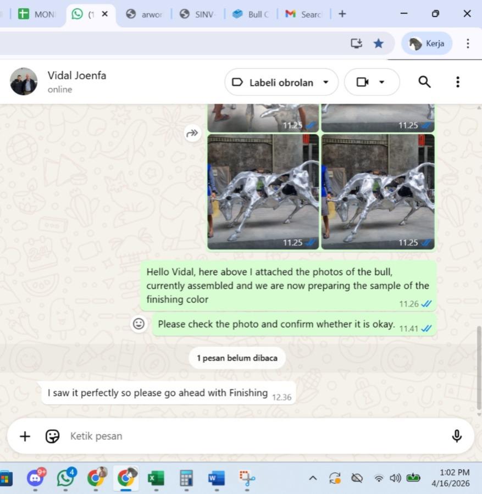
Task: Open the emoji and sticker picker
Action: [52, 436]
